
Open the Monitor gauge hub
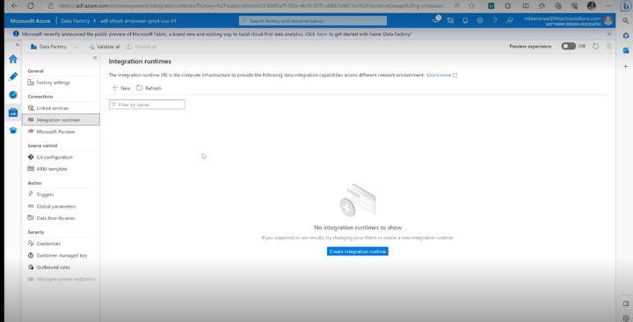(x=13, y=94)
